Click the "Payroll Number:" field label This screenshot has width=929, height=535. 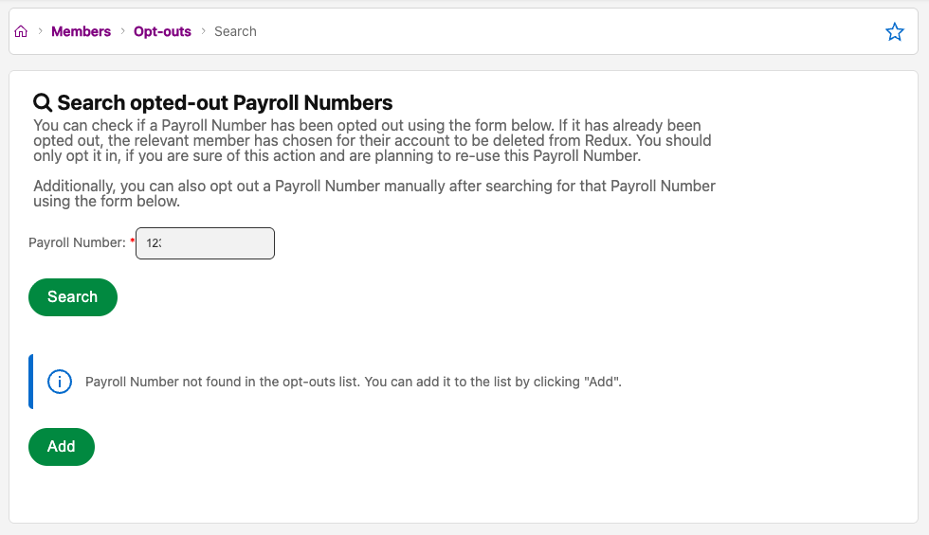[x=77, y=243]
